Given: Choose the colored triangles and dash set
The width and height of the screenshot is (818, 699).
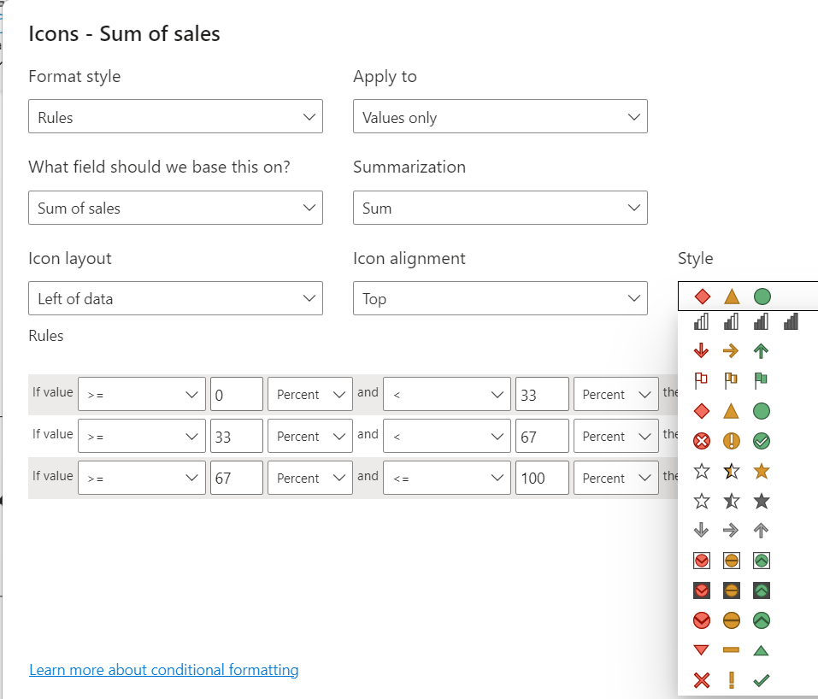Looking at the screenshot, I should click(x=732, y=650).
